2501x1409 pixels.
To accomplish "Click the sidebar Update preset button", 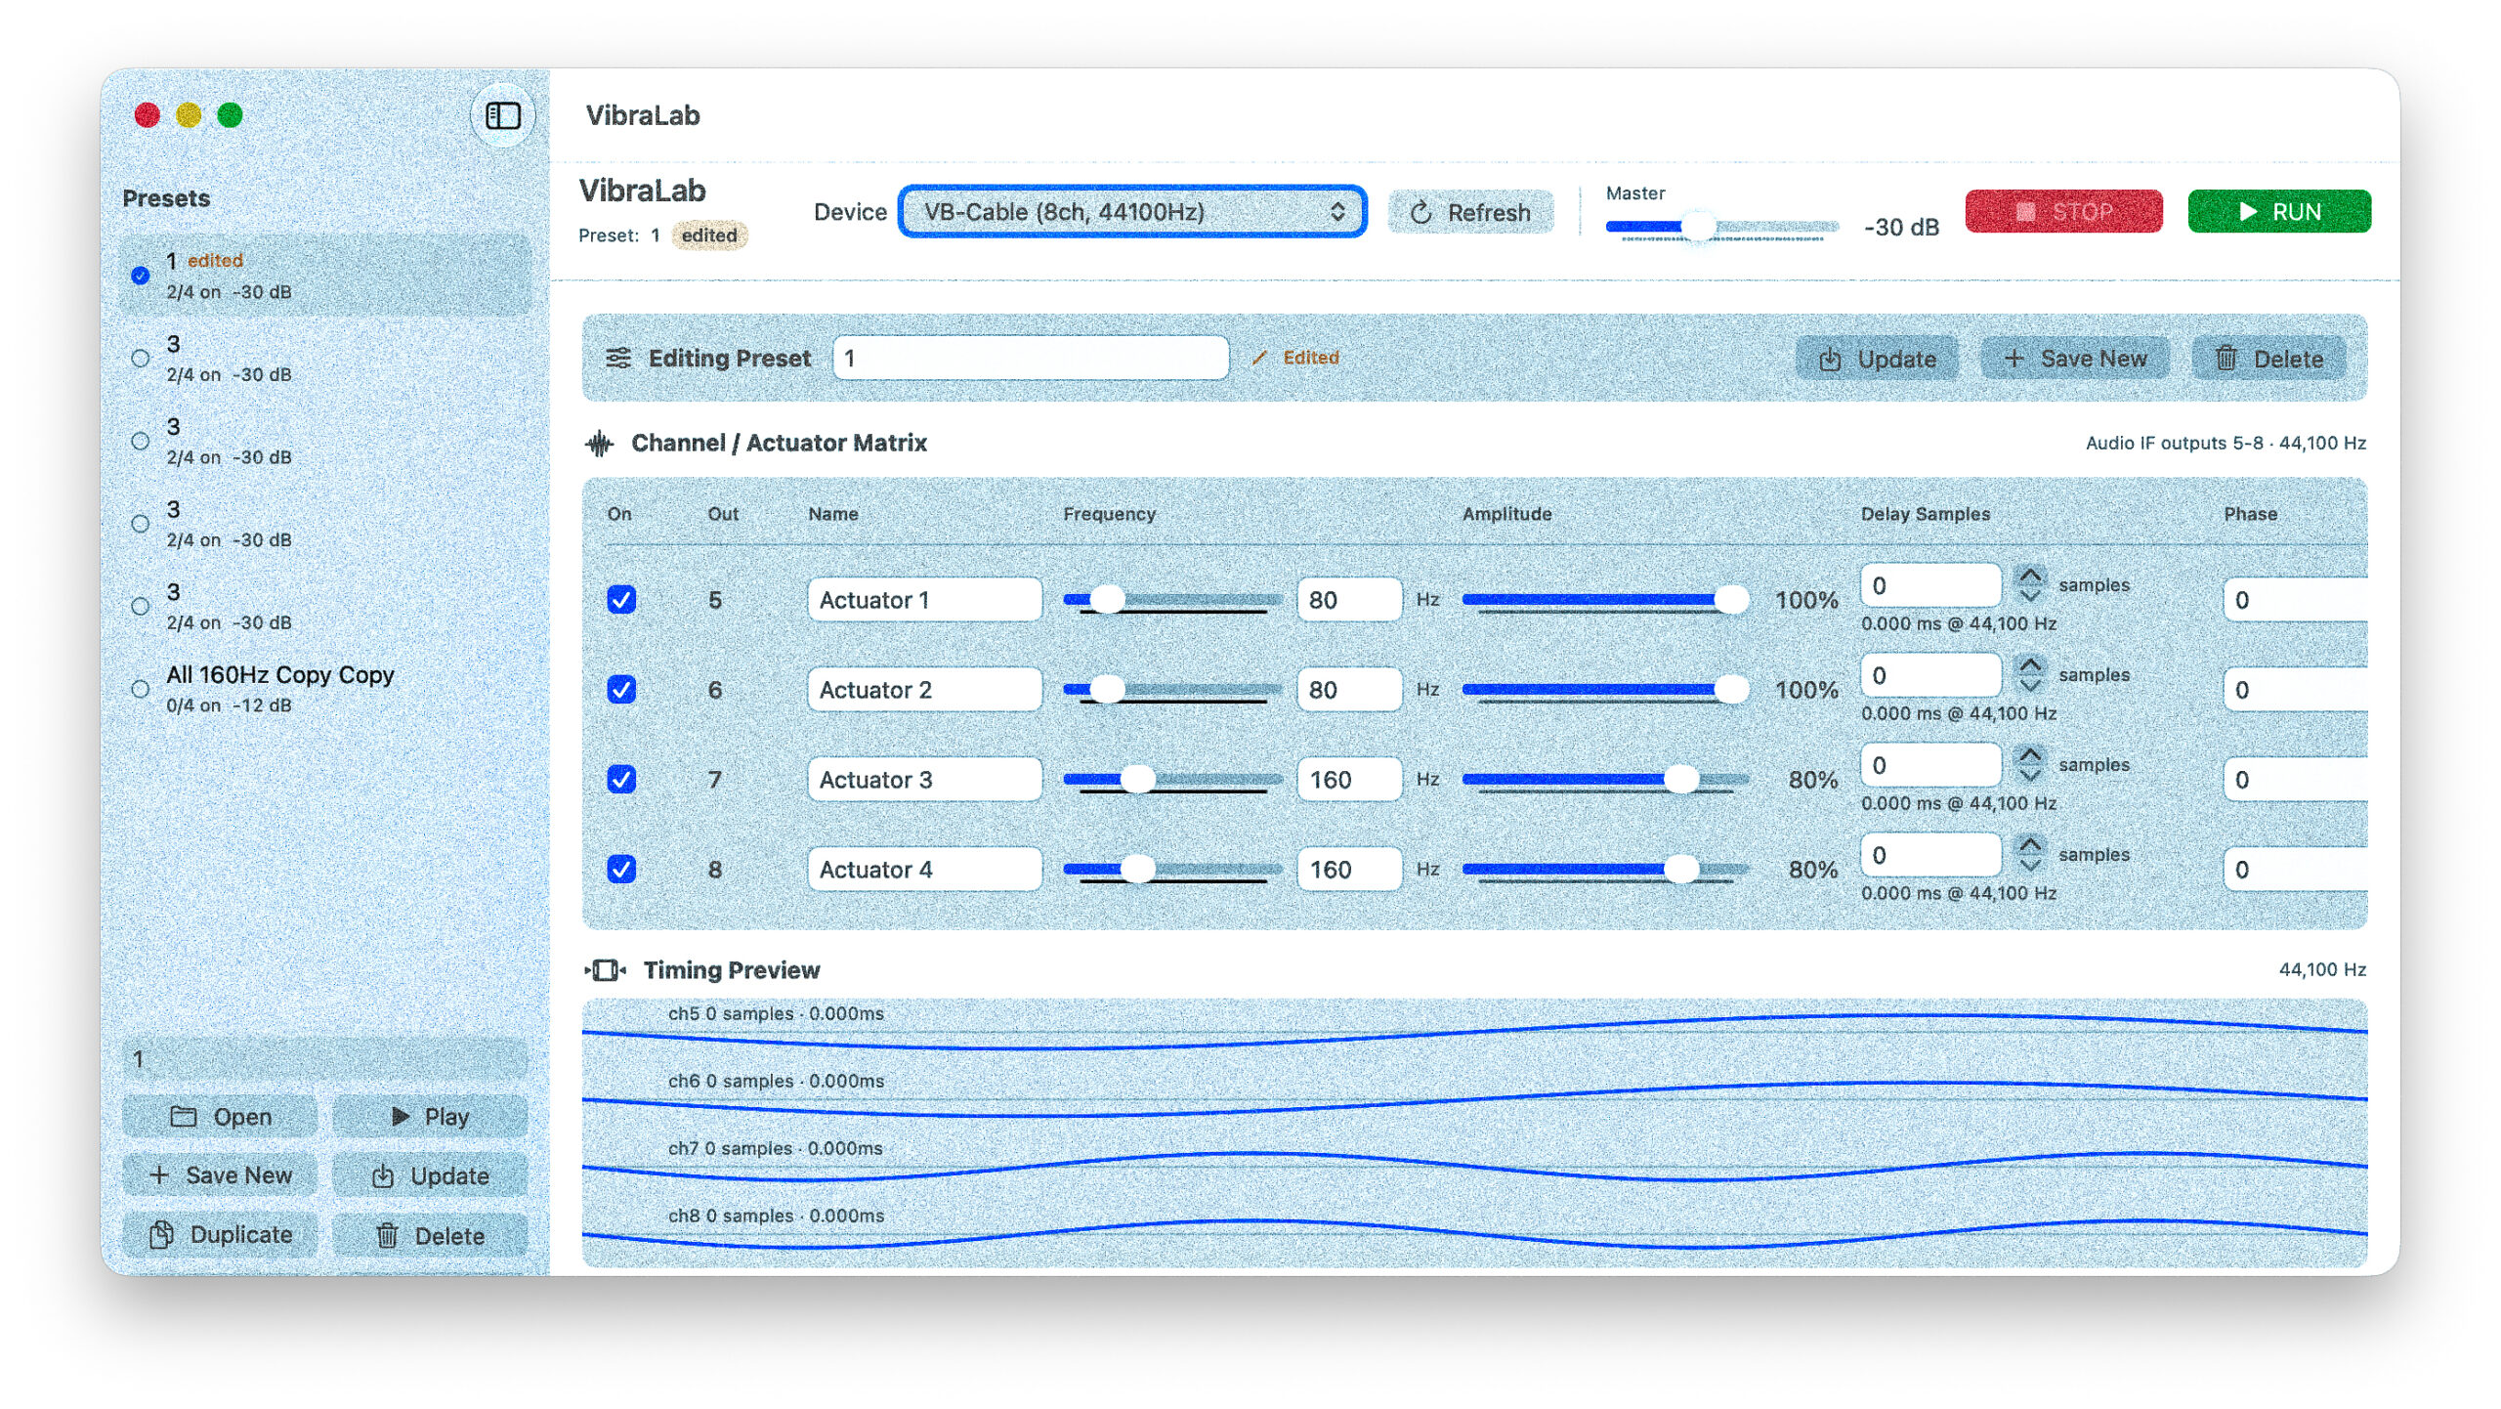I will click(x=430, y=1175).
